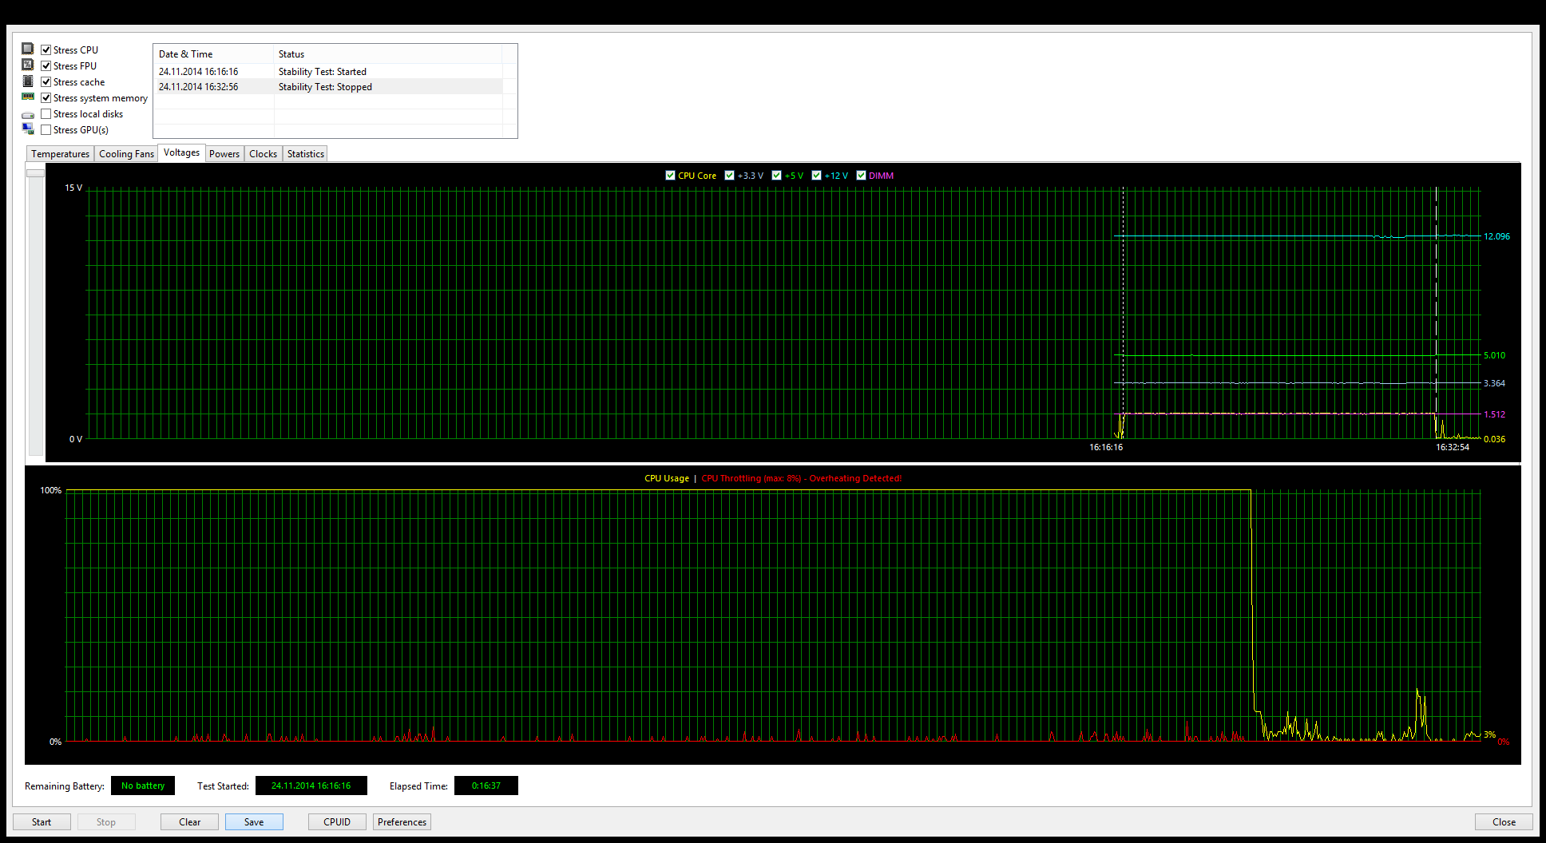
Task: Uncheck Stress system memory checkbox
Action: coord(46,97)
